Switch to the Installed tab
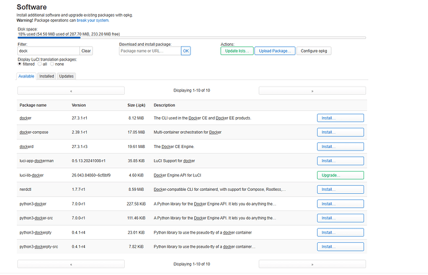428x275 pixels. point(47,76)
